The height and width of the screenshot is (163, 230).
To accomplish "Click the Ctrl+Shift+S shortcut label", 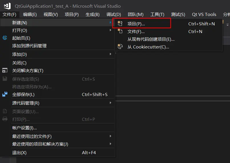I will coord(95,94).
